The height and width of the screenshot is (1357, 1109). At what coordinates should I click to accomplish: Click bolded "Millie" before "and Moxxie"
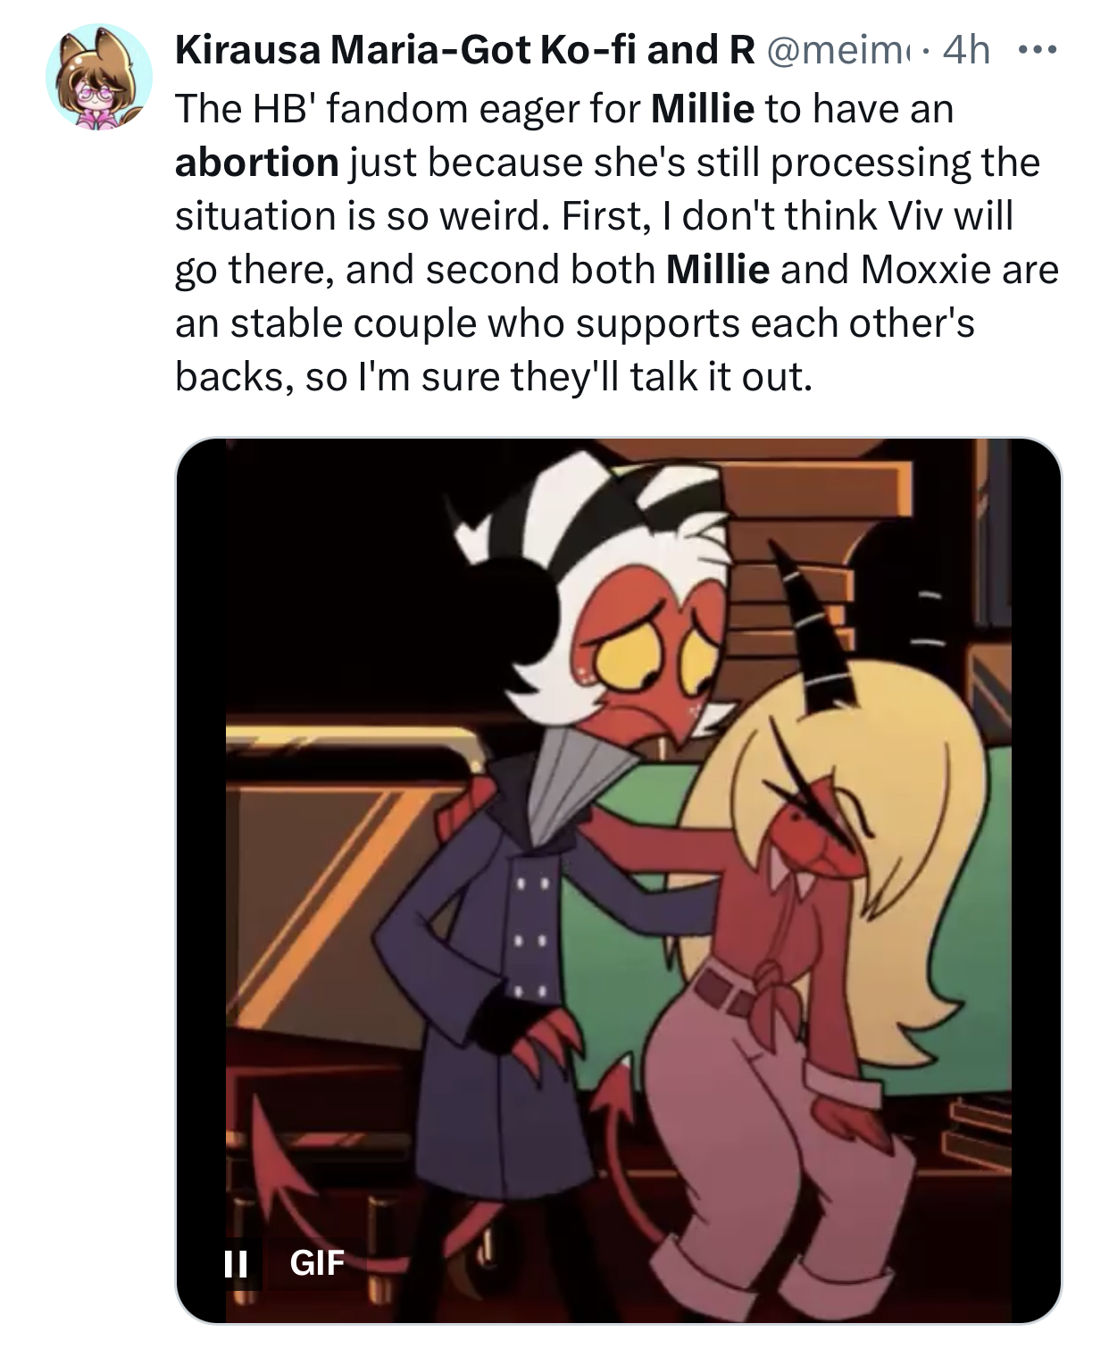(x=718, y=269)
